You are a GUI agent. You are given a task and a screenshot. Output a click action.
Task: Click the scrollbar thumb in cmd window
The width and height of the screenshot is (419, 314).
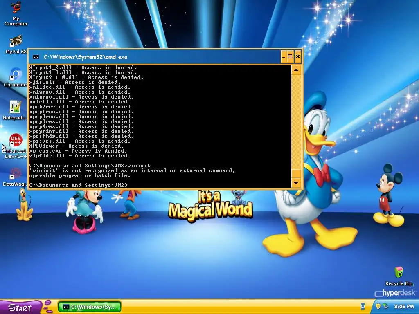[x=296, y=174]
